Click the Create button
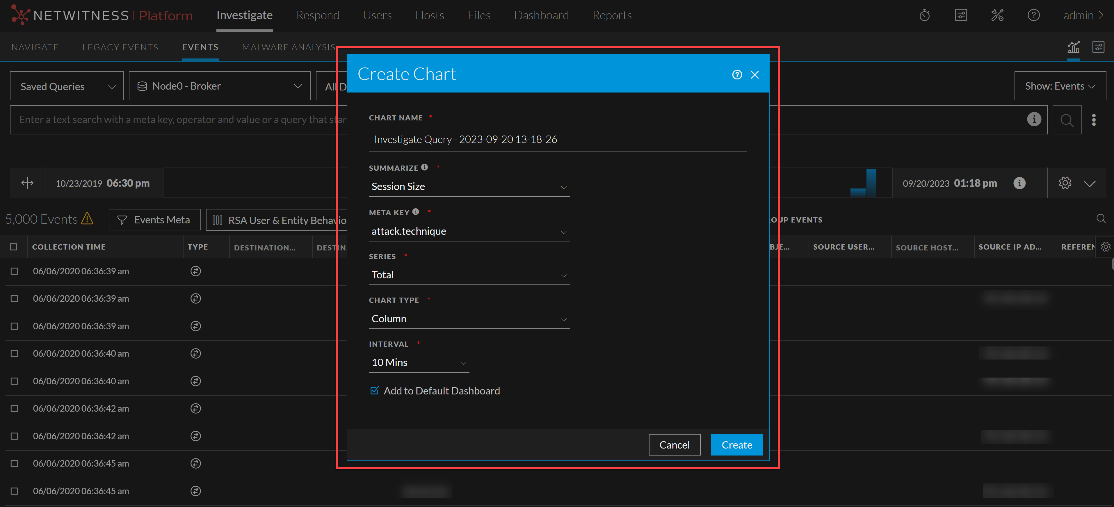 pyautogui.click(x=736, y=445)
